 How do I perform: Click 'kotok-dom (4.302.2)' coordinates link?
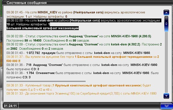pos(126,44)
